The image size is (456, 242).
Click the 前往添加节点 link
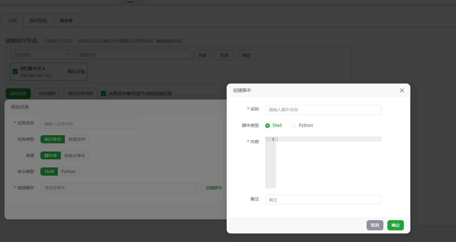pos(169,41)
